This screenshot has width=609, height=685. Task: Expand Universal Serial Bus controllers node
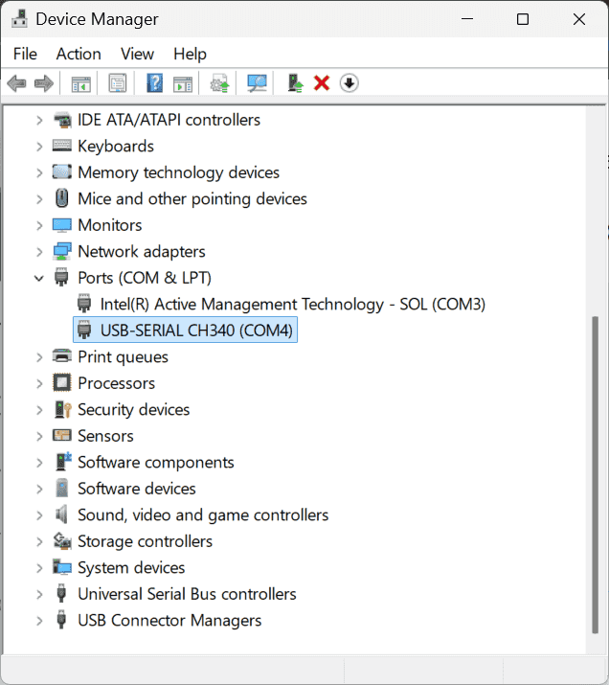(x=39, y=594)
